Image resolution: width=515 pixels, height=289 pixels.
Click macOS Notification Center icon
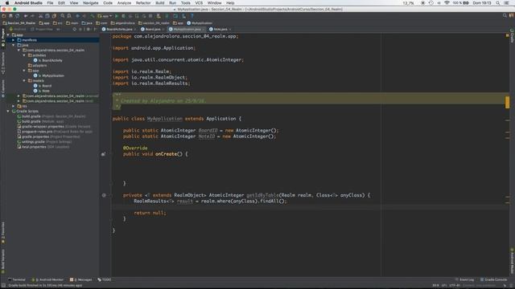pos(506,3)
